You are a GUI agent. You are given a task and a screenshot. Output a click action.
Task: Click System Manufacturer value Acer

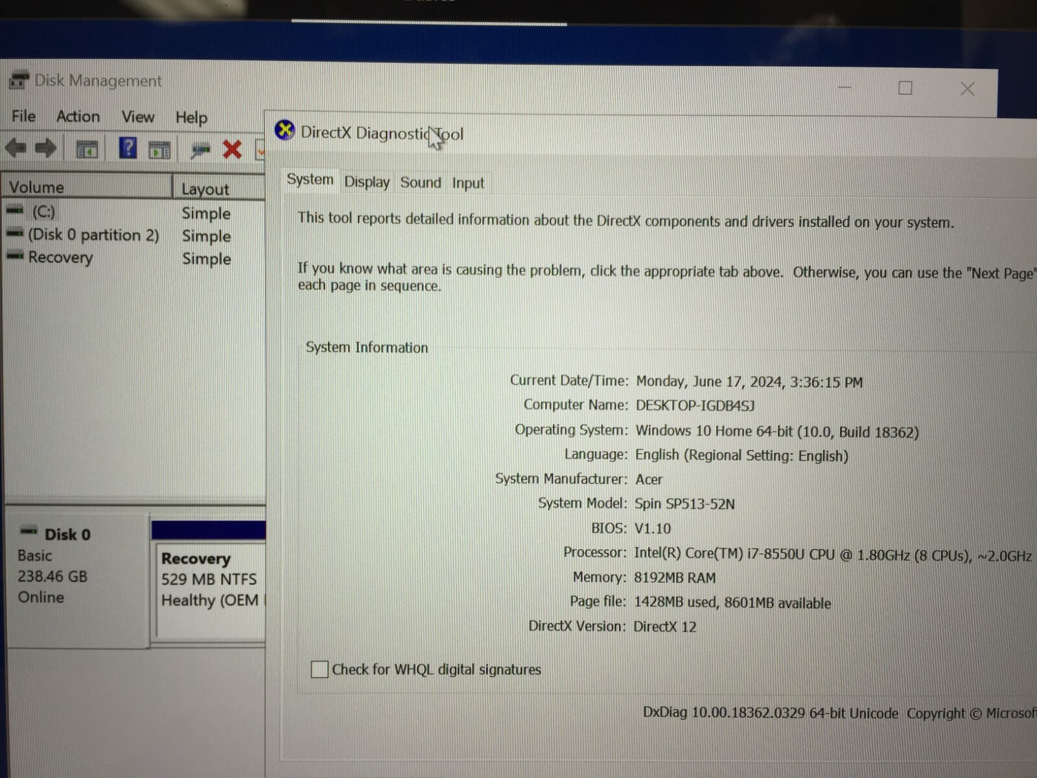coord(649,479)
